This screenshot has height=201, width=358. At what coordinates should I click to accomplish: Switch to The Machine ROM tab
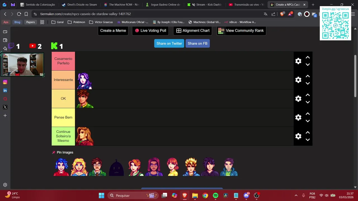[x=121, y=5]
